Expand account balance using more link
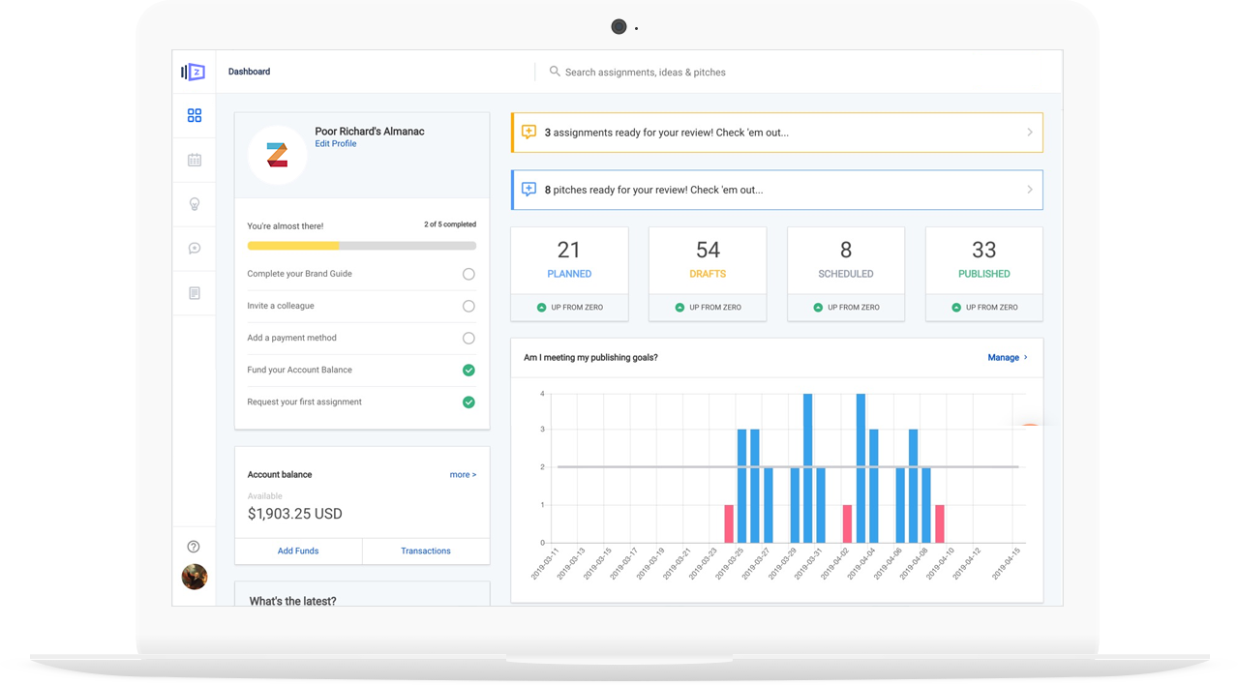The image size is (1238, 685). [x=463, y=475]
